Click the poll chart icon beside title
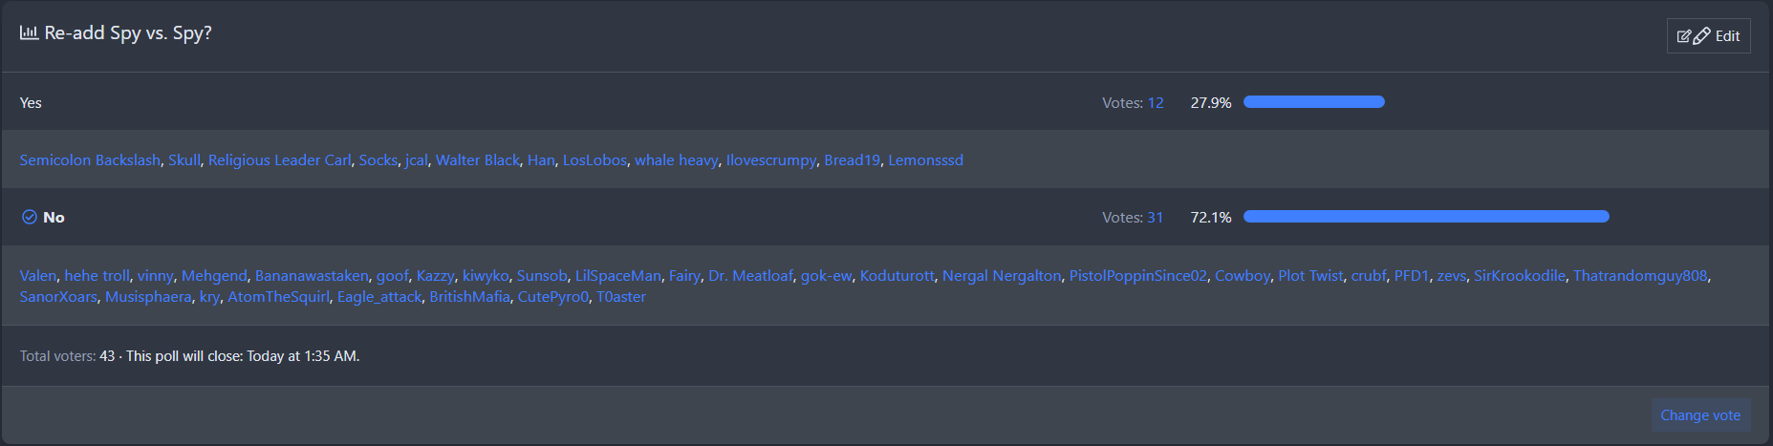Image resolution: width=1773 pixels, height=446 pixels. 29,32
